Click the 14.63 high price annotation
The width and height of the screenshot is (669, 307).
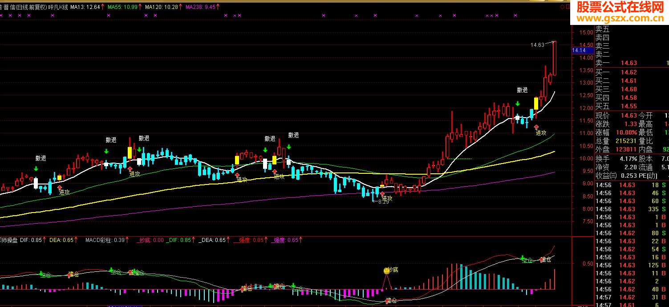(x=538, y=45)
